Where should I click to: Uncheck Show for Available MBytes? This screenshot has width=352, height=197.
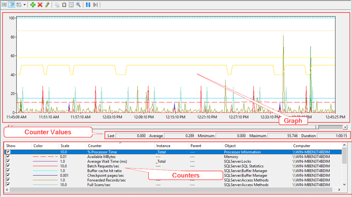pyautogui.click(x=8, y=156)
